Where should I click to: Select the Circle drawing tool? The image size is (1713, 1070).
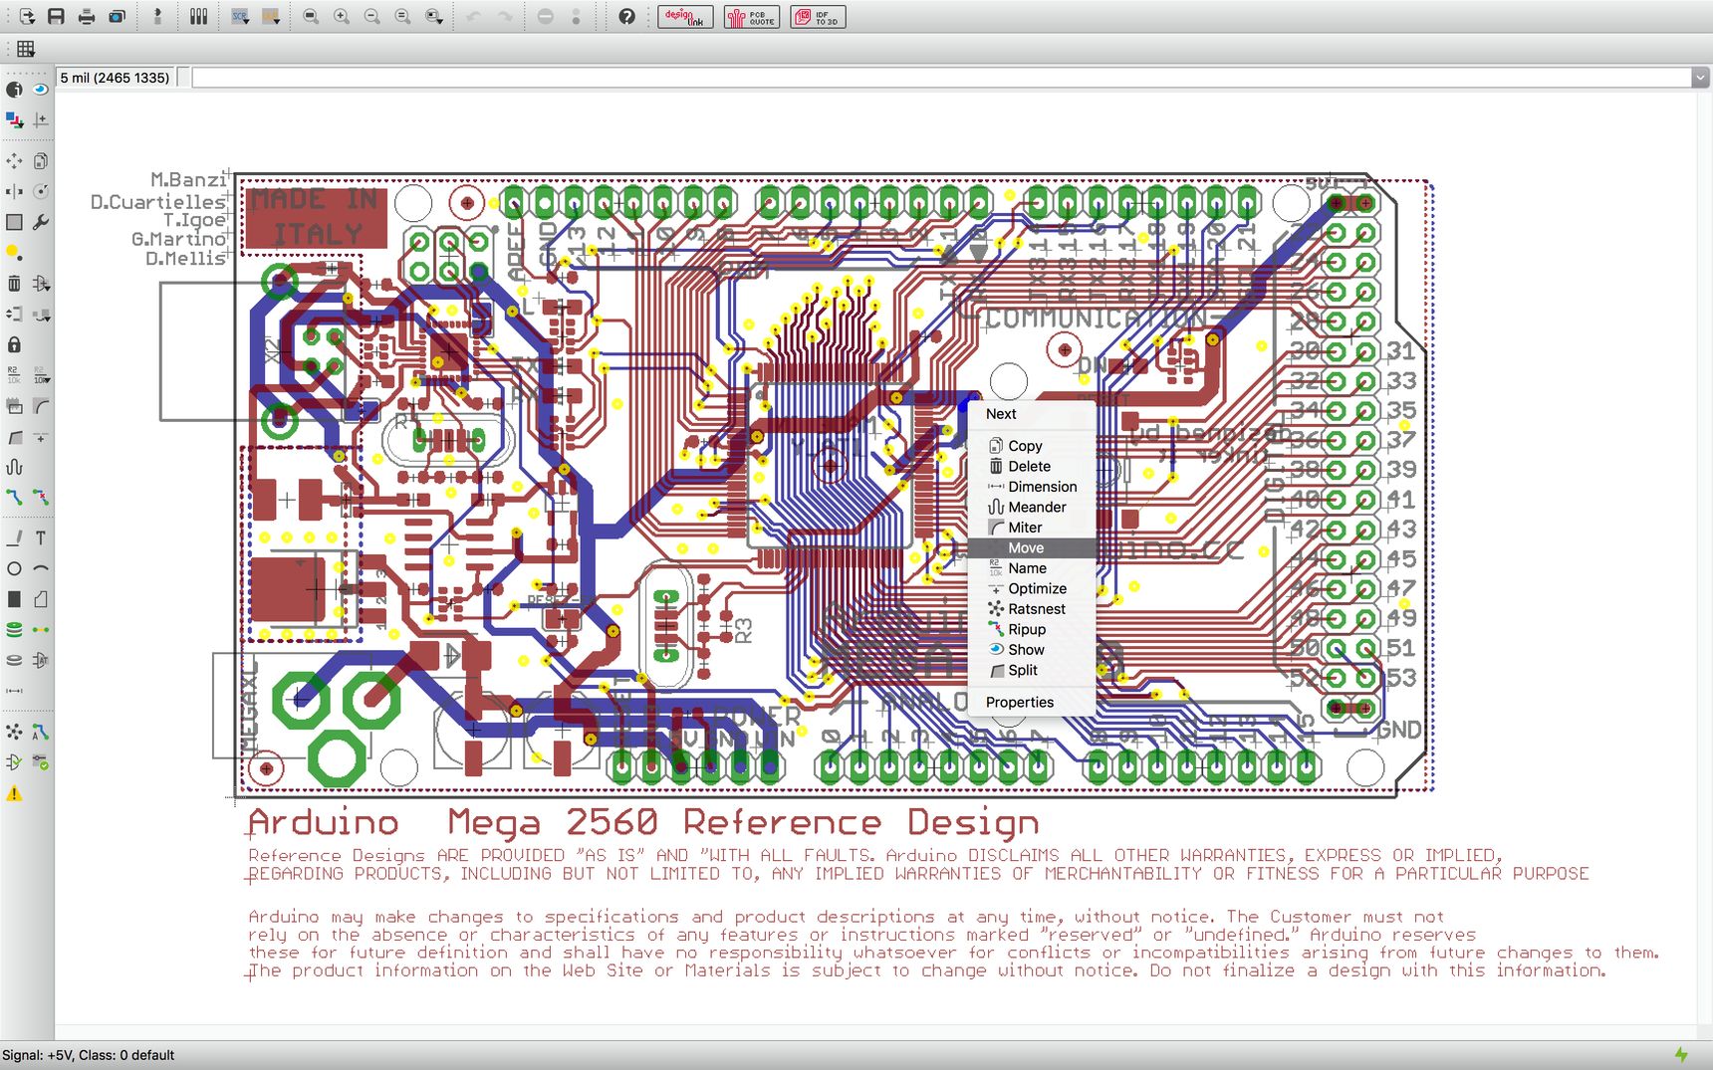pyautogui.click(x=14, y=569)
